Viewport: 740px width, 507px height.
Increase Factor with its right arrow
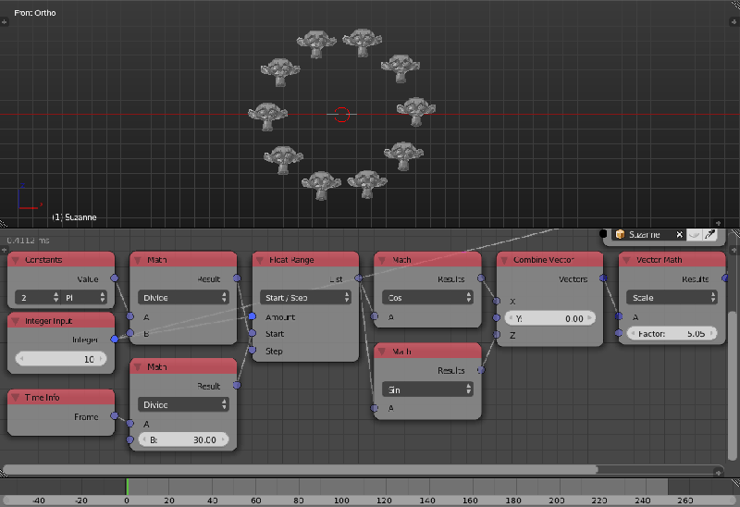click(711, 333)
